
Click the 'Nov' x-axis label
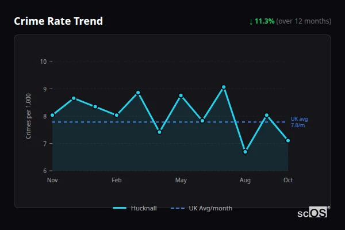coord(52,180)
